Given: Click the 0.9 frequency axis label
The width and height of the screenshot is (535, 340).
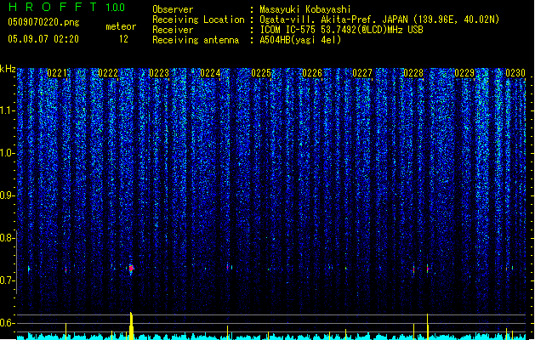Looking at the screenshot, I should pyautogui.click(x=7, y=195).
